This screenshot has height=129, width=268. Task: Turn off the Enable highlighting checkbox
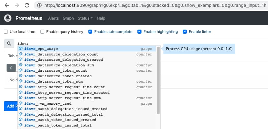(x=140, y=32)
